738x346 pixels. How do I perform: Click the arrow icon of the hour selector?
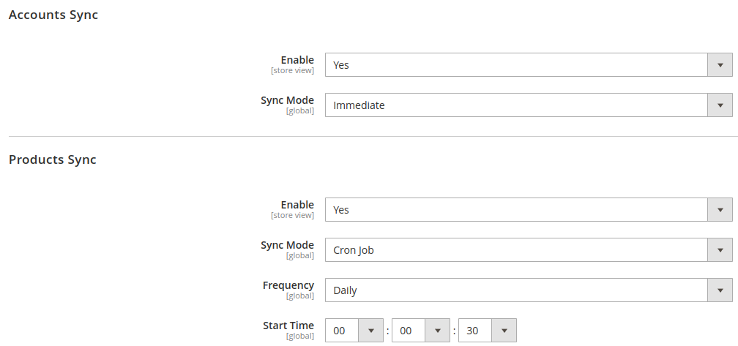point(371,331)
